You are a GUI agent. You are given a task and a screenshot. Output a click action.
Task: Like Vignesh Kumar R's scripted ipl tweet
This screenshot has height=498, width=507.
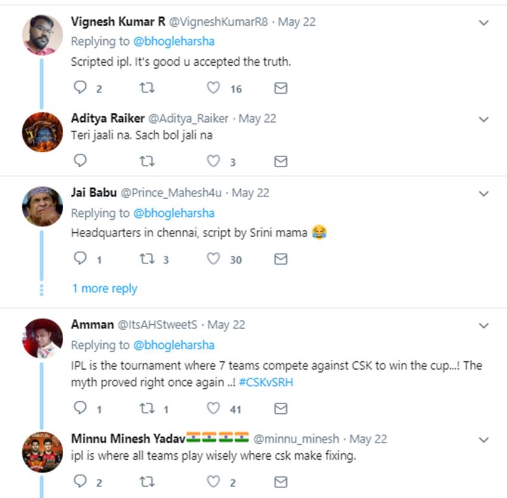[213, 88]
